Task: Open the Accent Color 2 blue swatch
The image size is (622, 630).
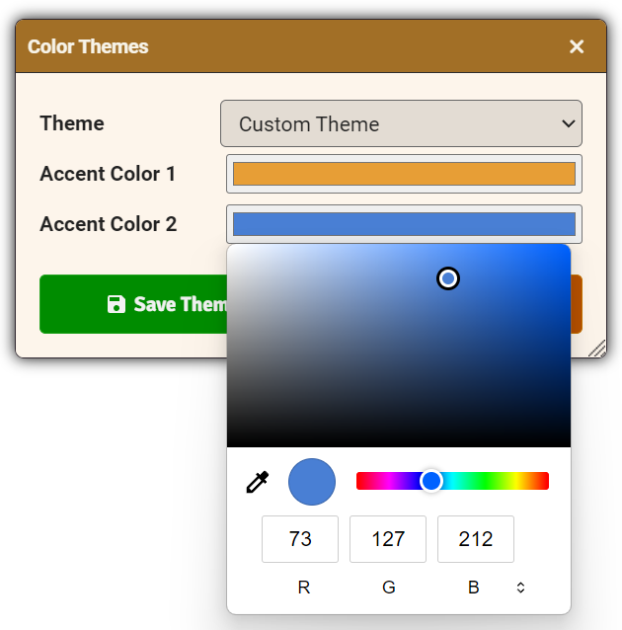Action: (404, 224)
